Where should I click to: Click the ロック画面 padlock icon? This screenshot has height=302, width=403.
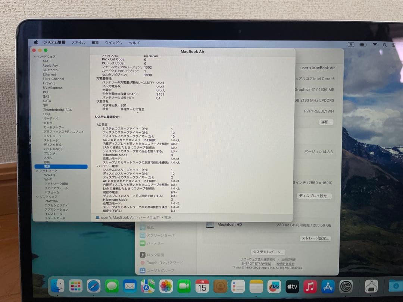(143, 255)
